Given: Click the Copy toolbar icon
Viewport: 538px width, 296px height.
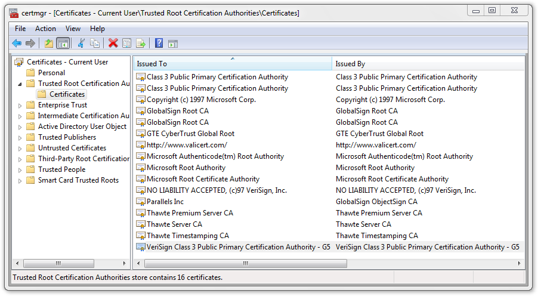Looking at the screenshot, I should [95, 44].
